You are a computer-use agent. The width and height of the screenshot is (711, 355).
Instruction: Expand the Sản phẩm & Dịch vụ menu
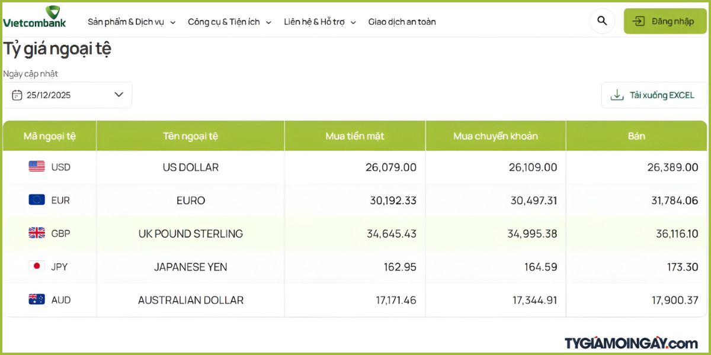pyautogui.click(x=132, y=22)
